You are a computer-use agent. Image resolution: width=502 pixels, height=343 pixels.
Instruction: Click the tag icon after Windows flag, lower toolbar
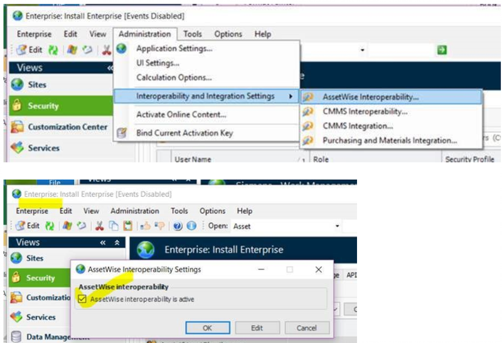click(x=82, y=226)
